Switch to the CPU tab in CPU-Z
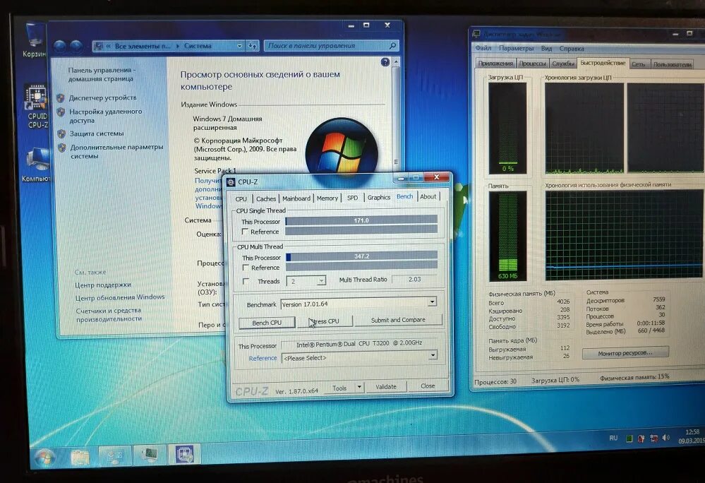Image resolution: width=705 pixels, height=483 pixels. pyautogui.click(x=241, y=198)
